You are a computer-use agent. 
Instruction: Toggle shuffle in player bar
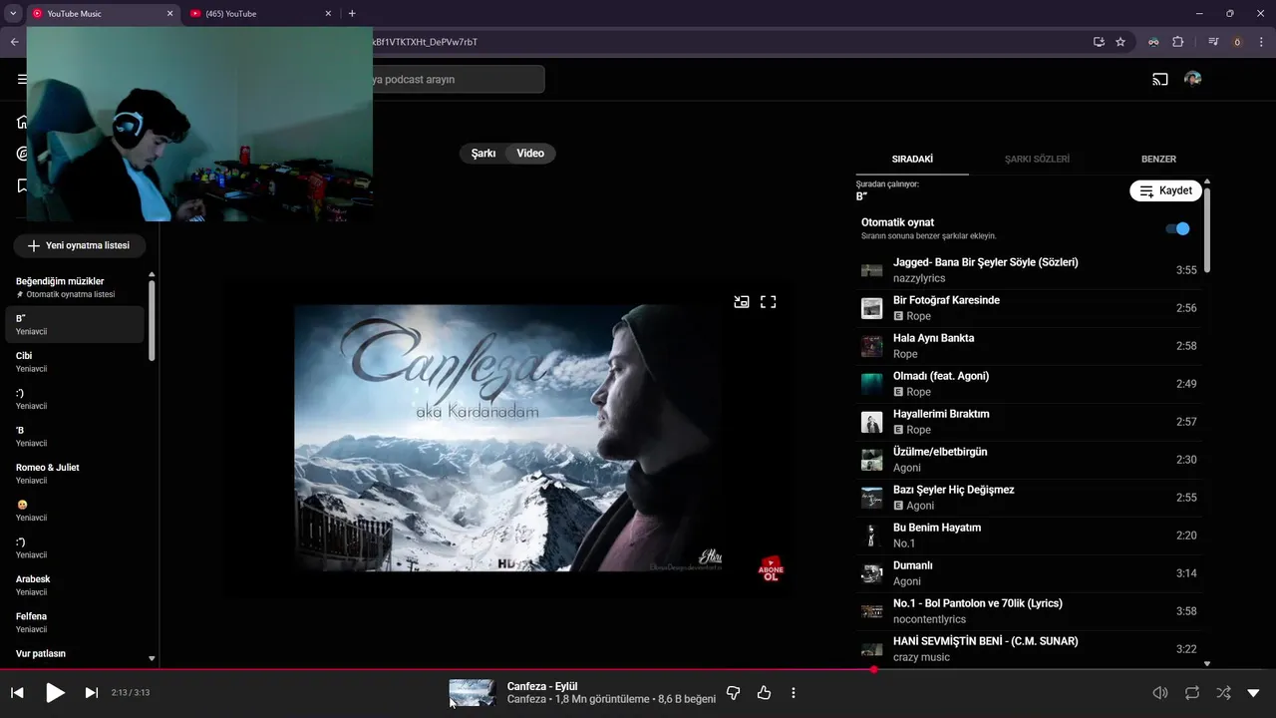(1223, 692)
